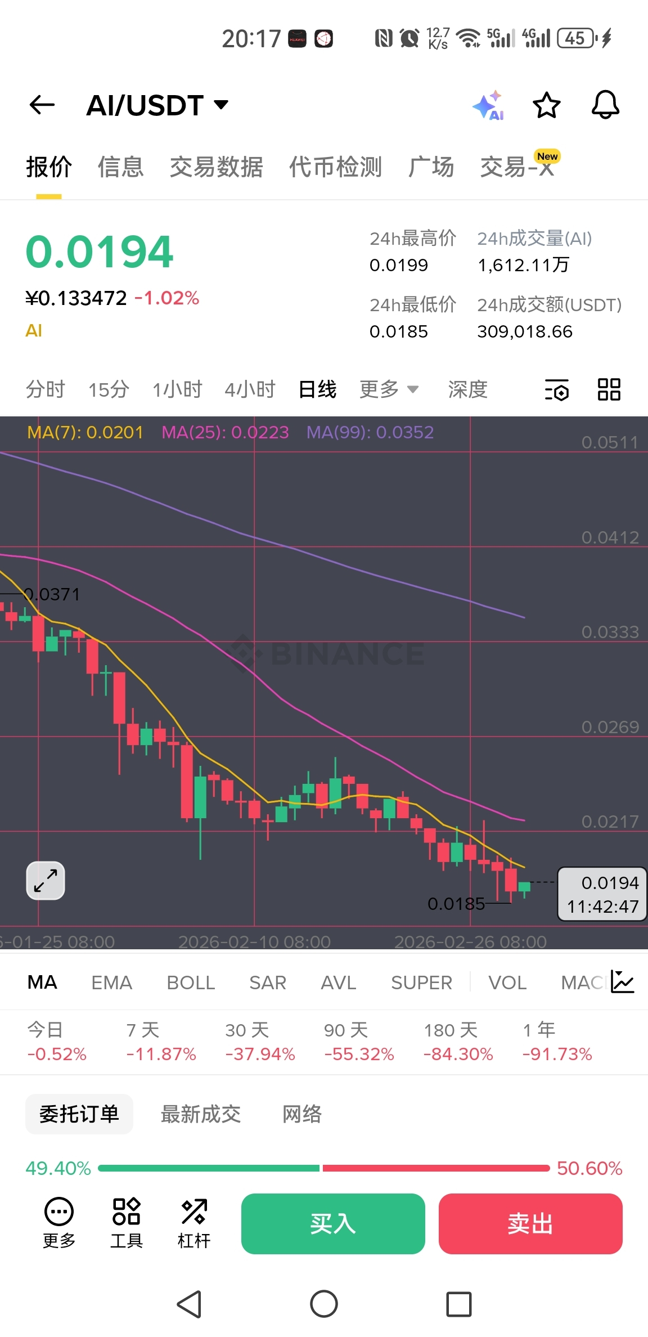This screenshot has height=1337, width=648.
Task: Tap the red 卖出 button
Action: tap(530, 1224)
